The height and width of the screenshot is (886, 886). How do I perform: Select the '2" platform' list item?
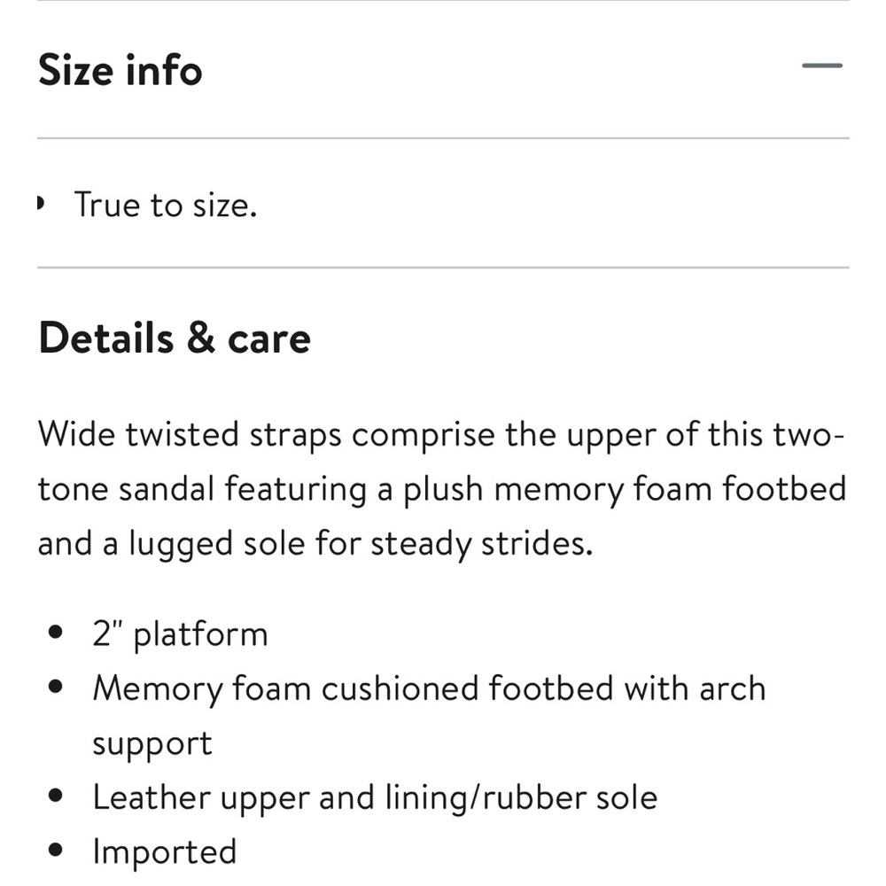[x=180, y=633]
